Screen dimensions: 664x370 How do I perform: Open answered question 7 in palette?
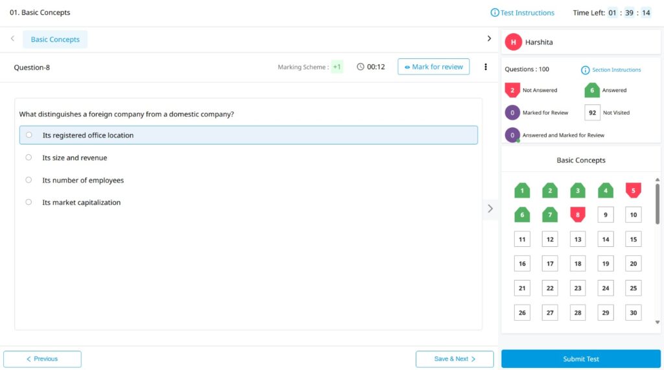click(549, 214)
